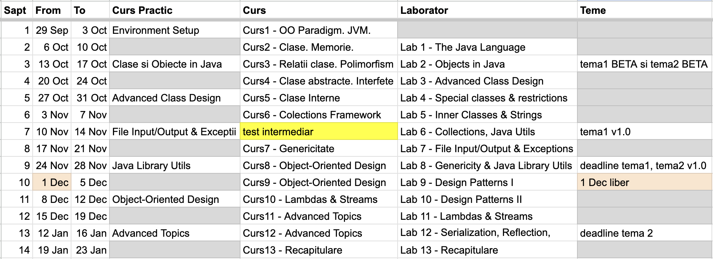Select the yellow 'test intermediar' cell
The image size is (713, 259).
[318, 132]
